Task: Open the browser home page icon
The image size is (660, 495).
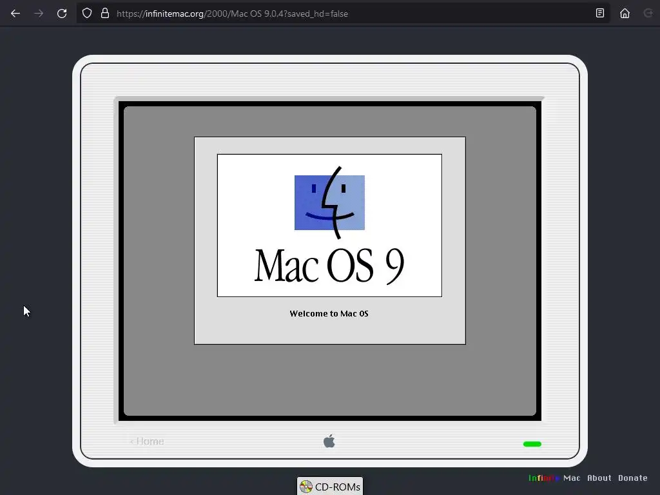Action: tap(625, 14)
